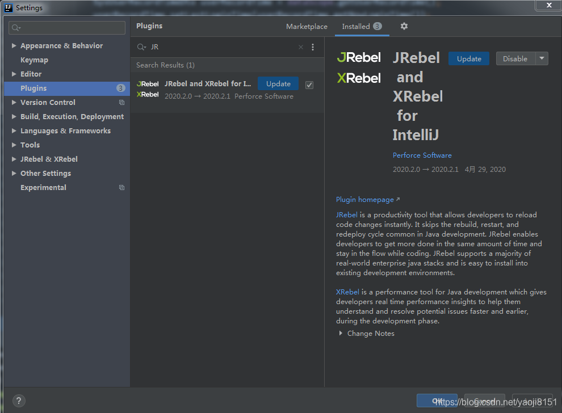Expand Appearance & Behavior settings
Image resolution: width=562 pixels, height=413 pixels.
click(14, 45)
